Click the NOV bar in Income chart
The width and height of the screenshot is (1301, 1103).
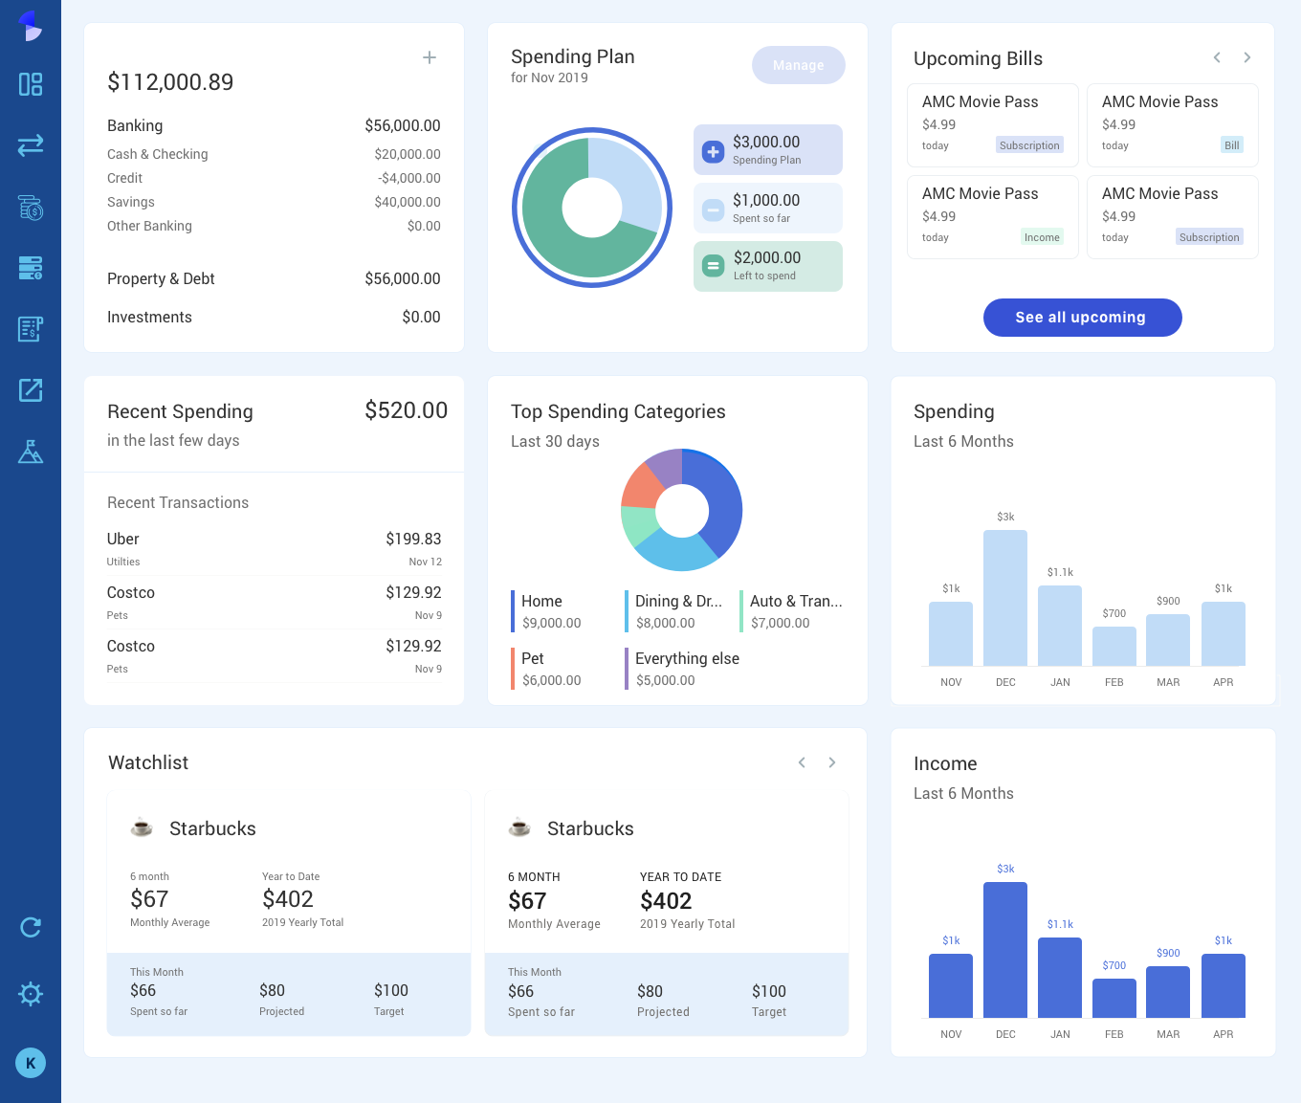click(951, 985)
